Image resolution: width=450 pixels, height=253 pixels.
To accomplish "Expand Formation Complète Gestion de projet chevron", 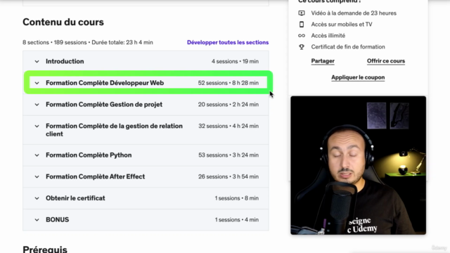I will tap(37, 105).
